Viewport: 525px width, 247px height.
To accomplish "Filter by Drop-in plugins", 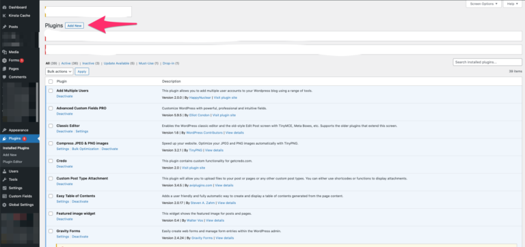I will pyautogui.click(x=168, y=63).
